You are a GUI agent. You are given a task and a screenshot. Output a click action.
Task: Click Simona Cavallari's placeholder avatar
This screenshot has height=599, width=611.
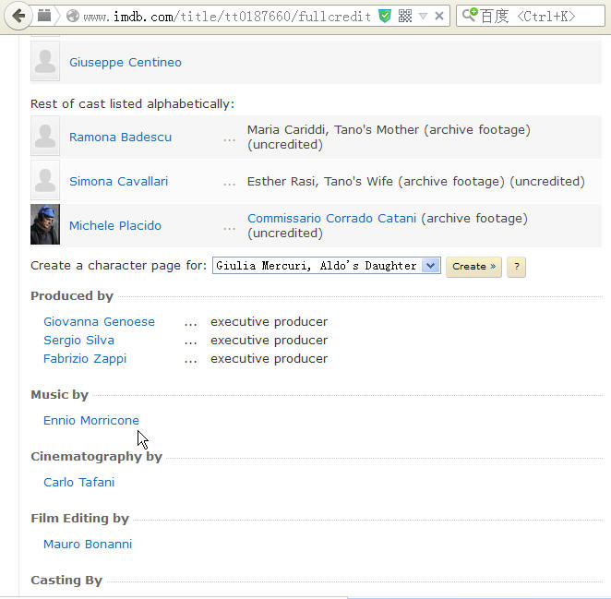click(x=45, y=181)
